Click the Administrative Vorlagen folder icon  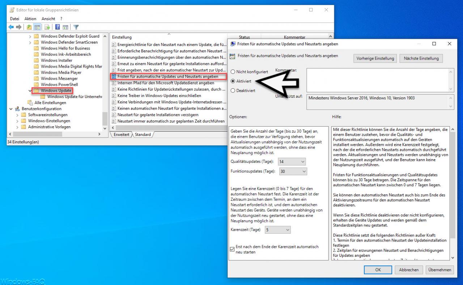pos(24,127)
